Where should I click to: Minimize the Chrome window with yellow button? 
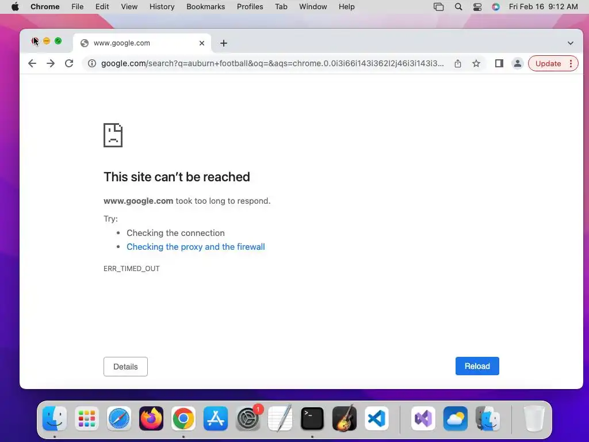pos(47,41)
